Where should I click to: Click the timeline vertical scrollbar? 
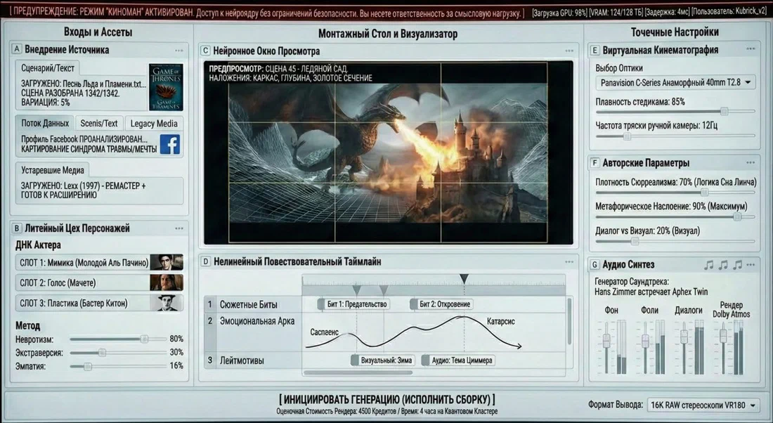point(569,321)
